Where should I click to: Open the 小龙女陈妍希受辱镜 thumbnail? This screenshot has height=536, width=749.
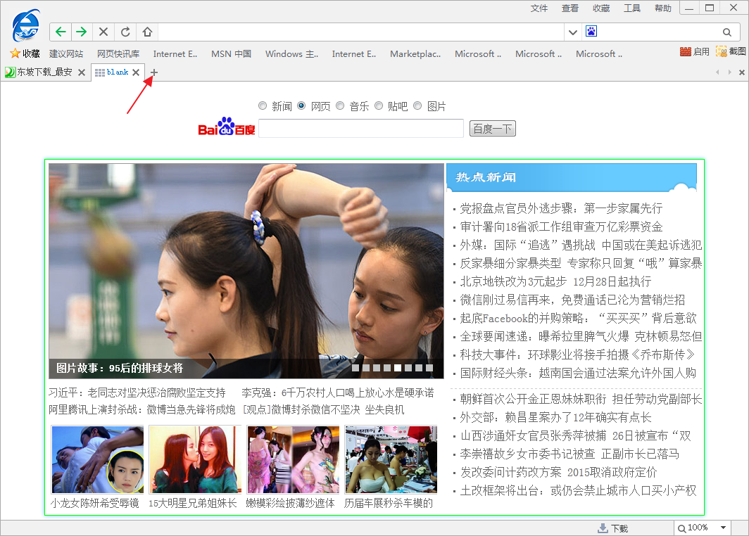97,459
